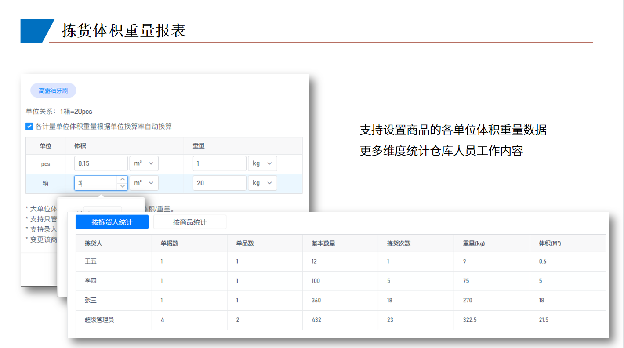Click the 箱 volume input showing 3
624x348 pixels.
pos(96,183)
